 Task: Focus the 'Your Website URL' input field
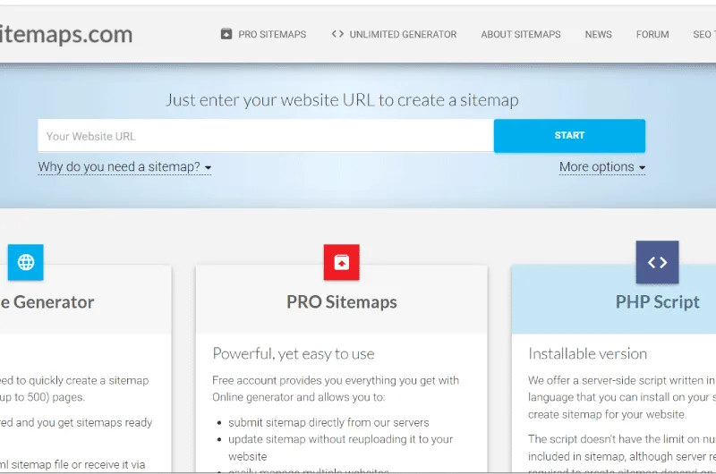pyautogui.click(x=266, y=136)
